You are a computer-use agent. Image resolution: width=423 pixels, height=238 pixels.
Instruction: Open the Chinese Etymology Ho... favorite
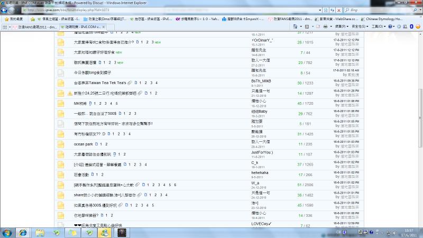point(382,19)
